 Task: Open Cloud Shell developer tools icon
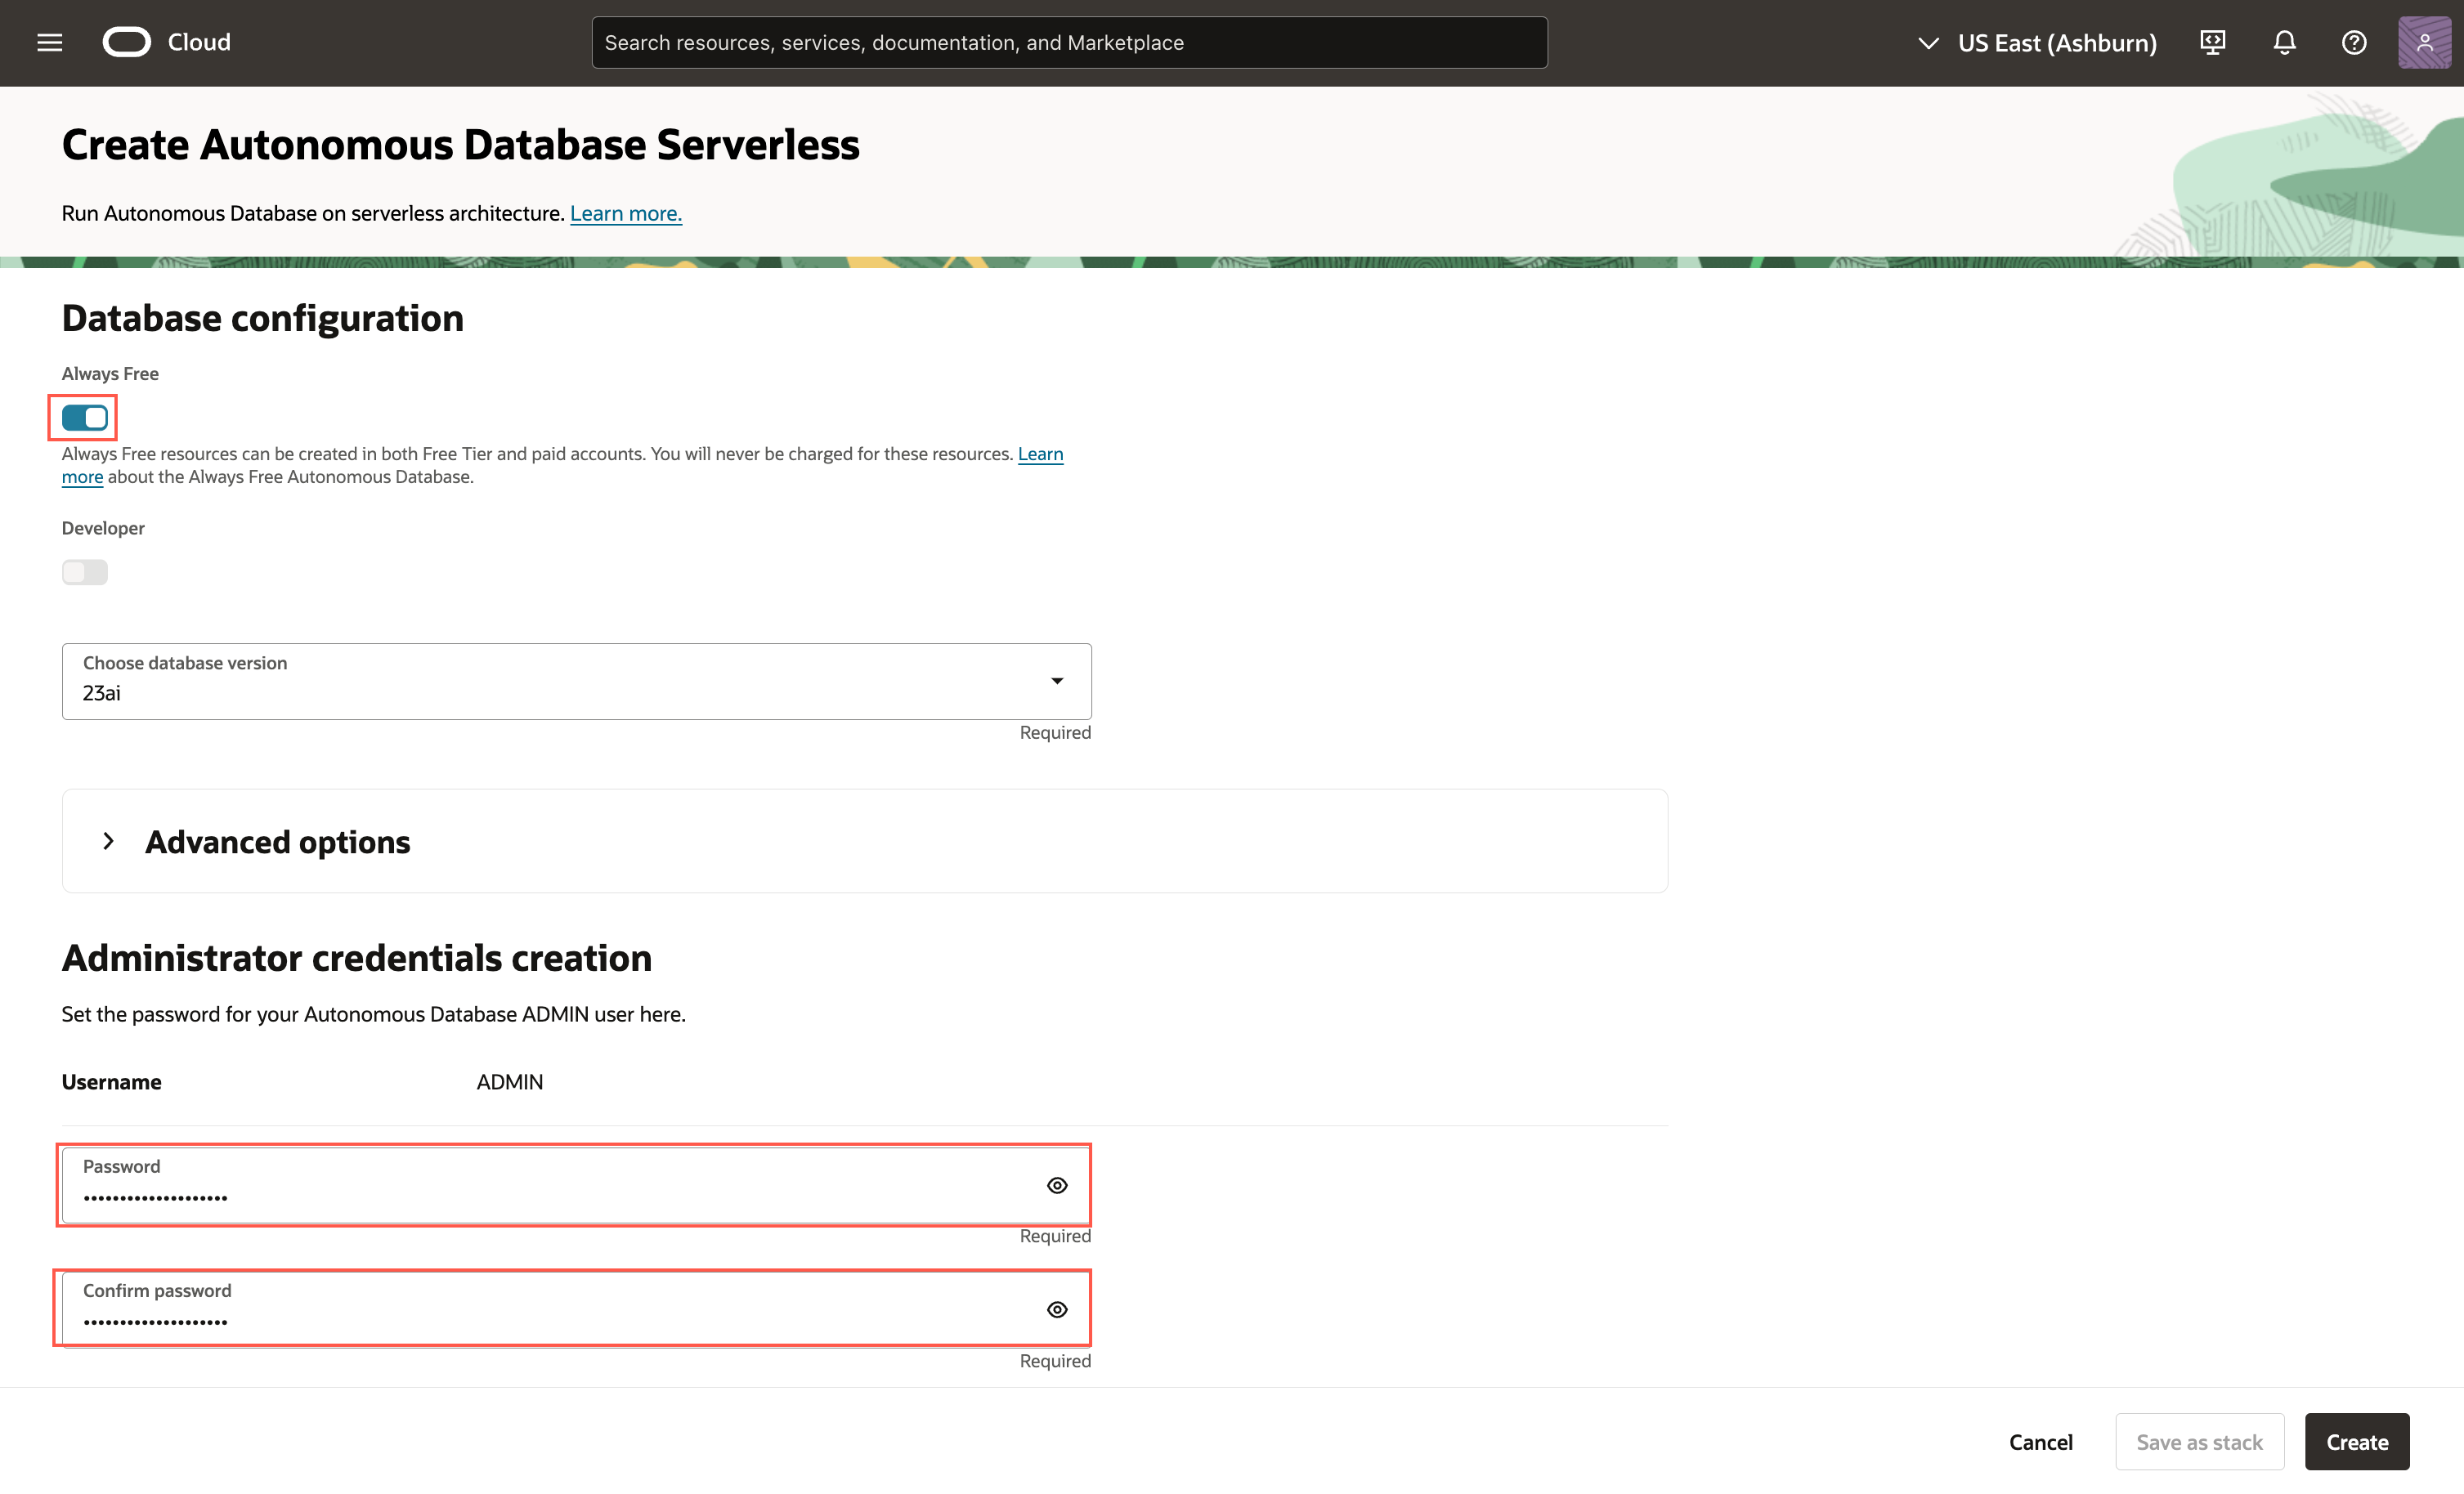pos(2212,42)
